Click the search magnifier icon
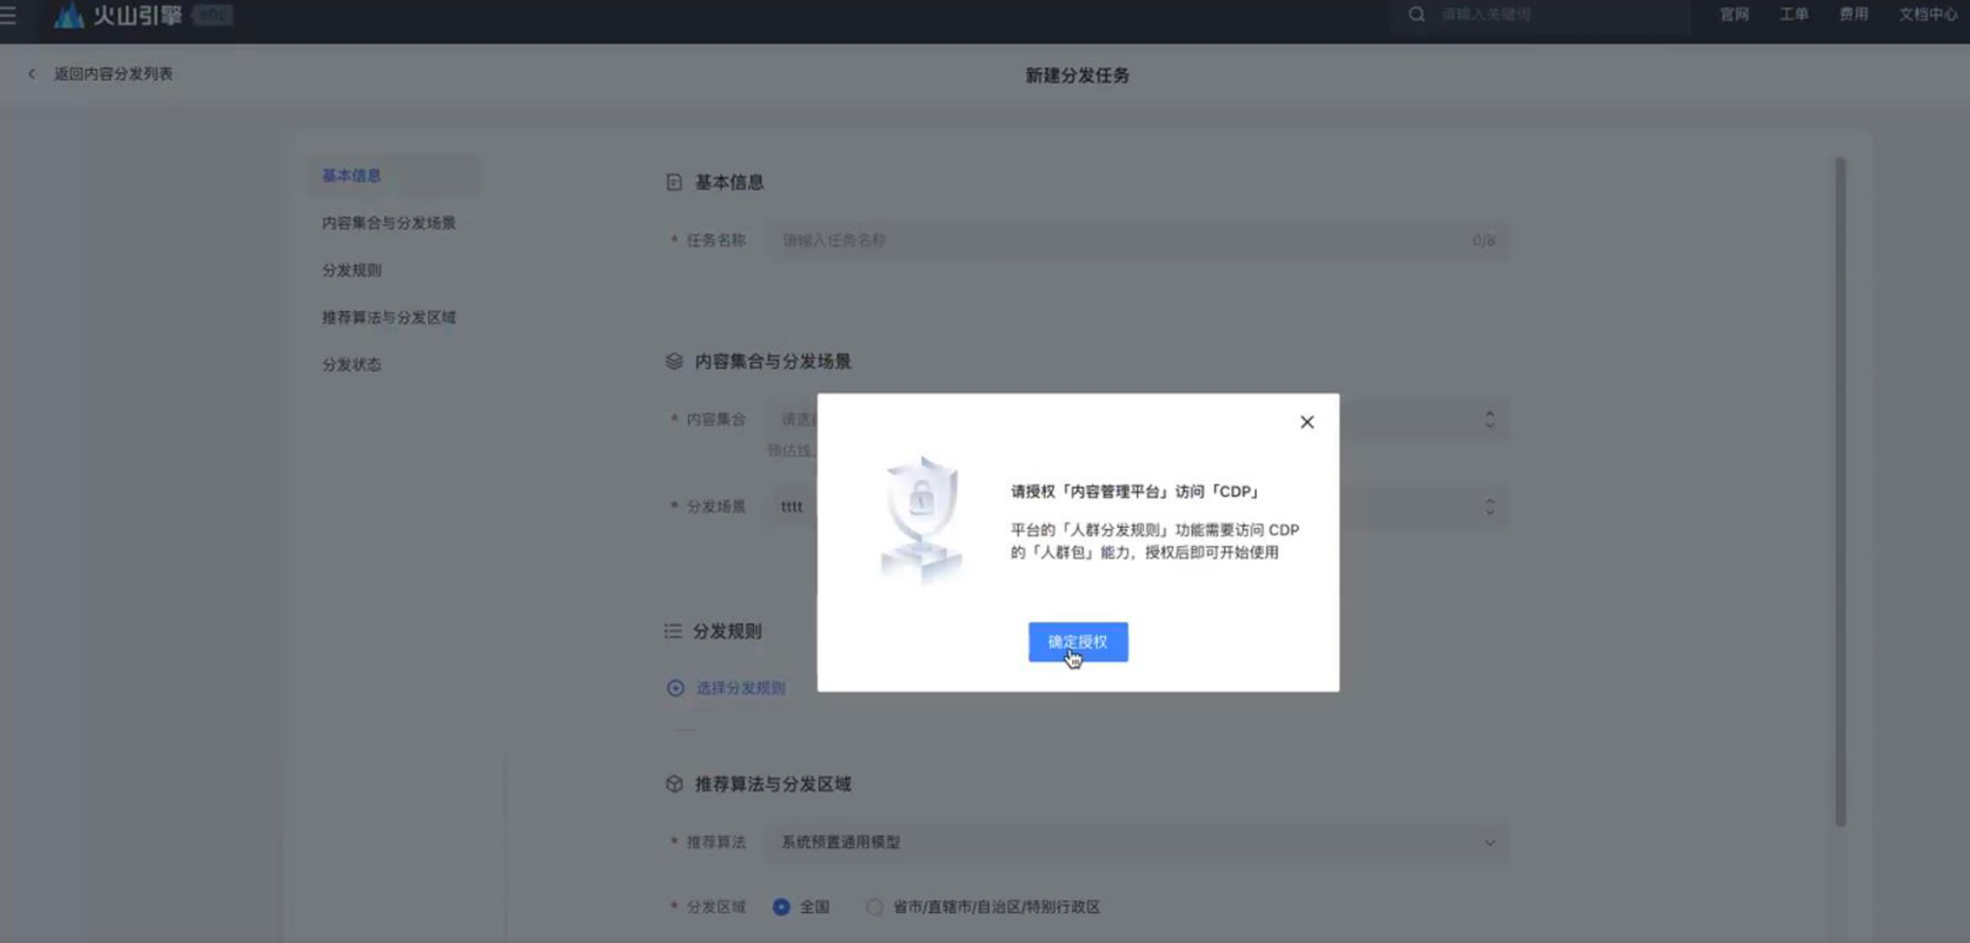This screenshot has width=1970, height=943. click(1416, 14)
